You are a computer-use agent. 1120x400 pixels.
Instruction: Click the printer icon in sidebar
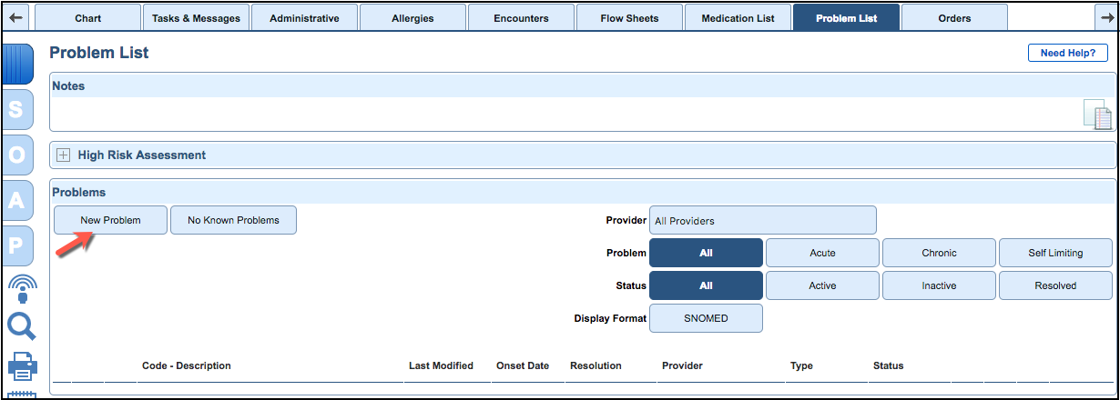23,366
